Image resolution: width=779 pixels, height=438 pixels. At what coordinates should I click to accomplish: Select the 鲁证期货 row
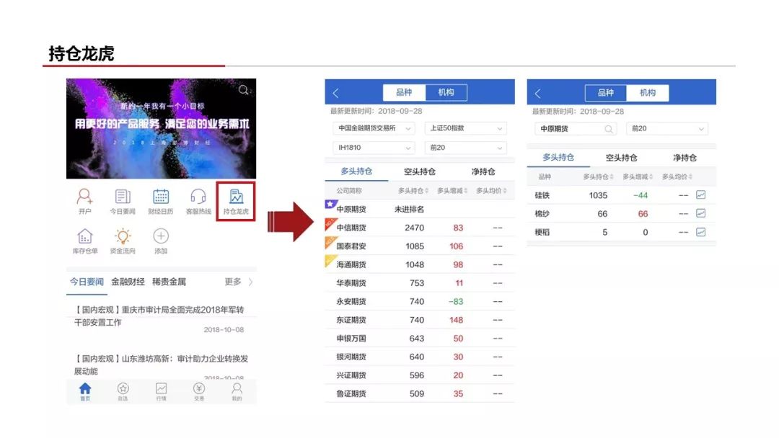pos(420,393)
